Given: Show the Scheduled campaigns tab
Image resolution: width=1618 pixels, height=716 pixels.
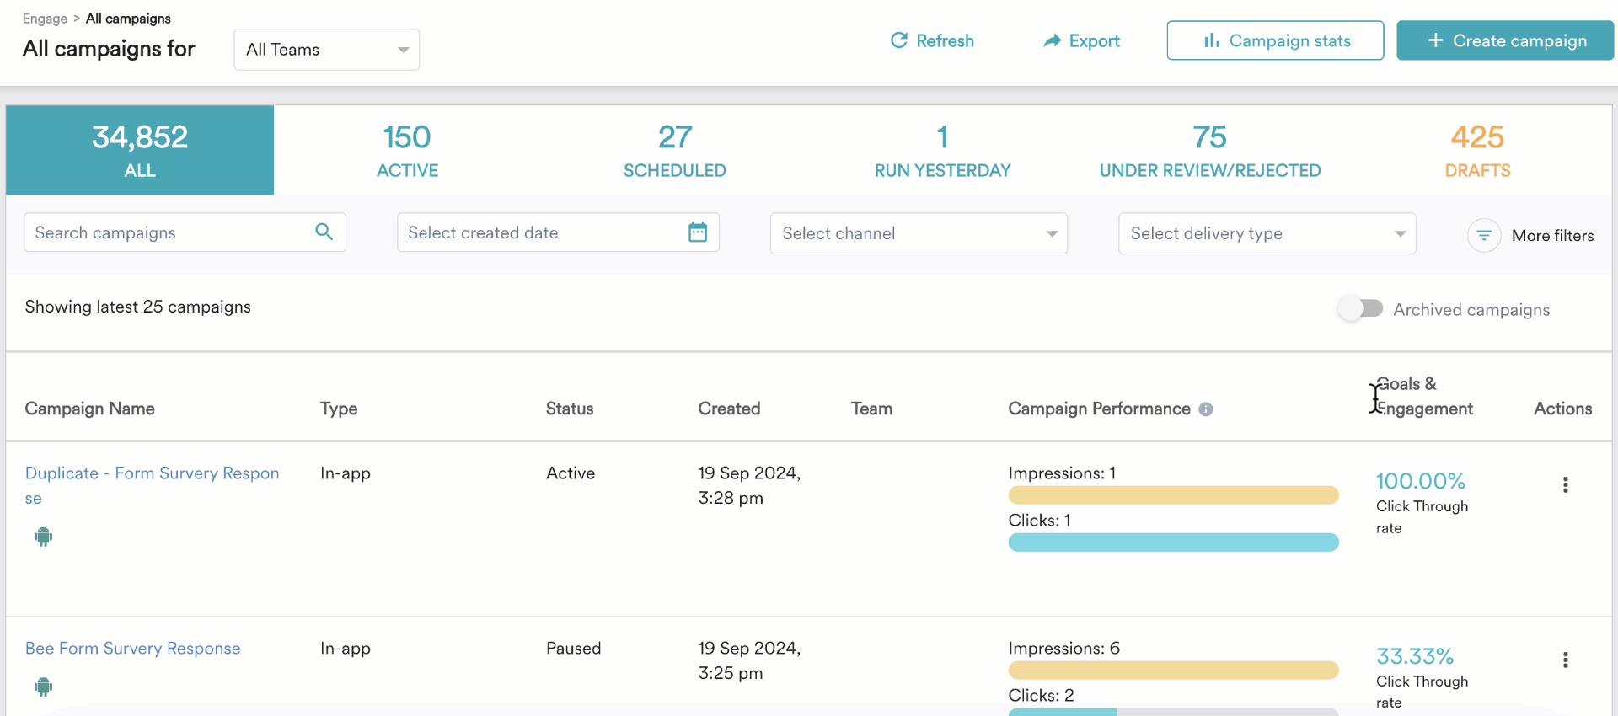Looking at the screenshot, I should coord(674,151).
